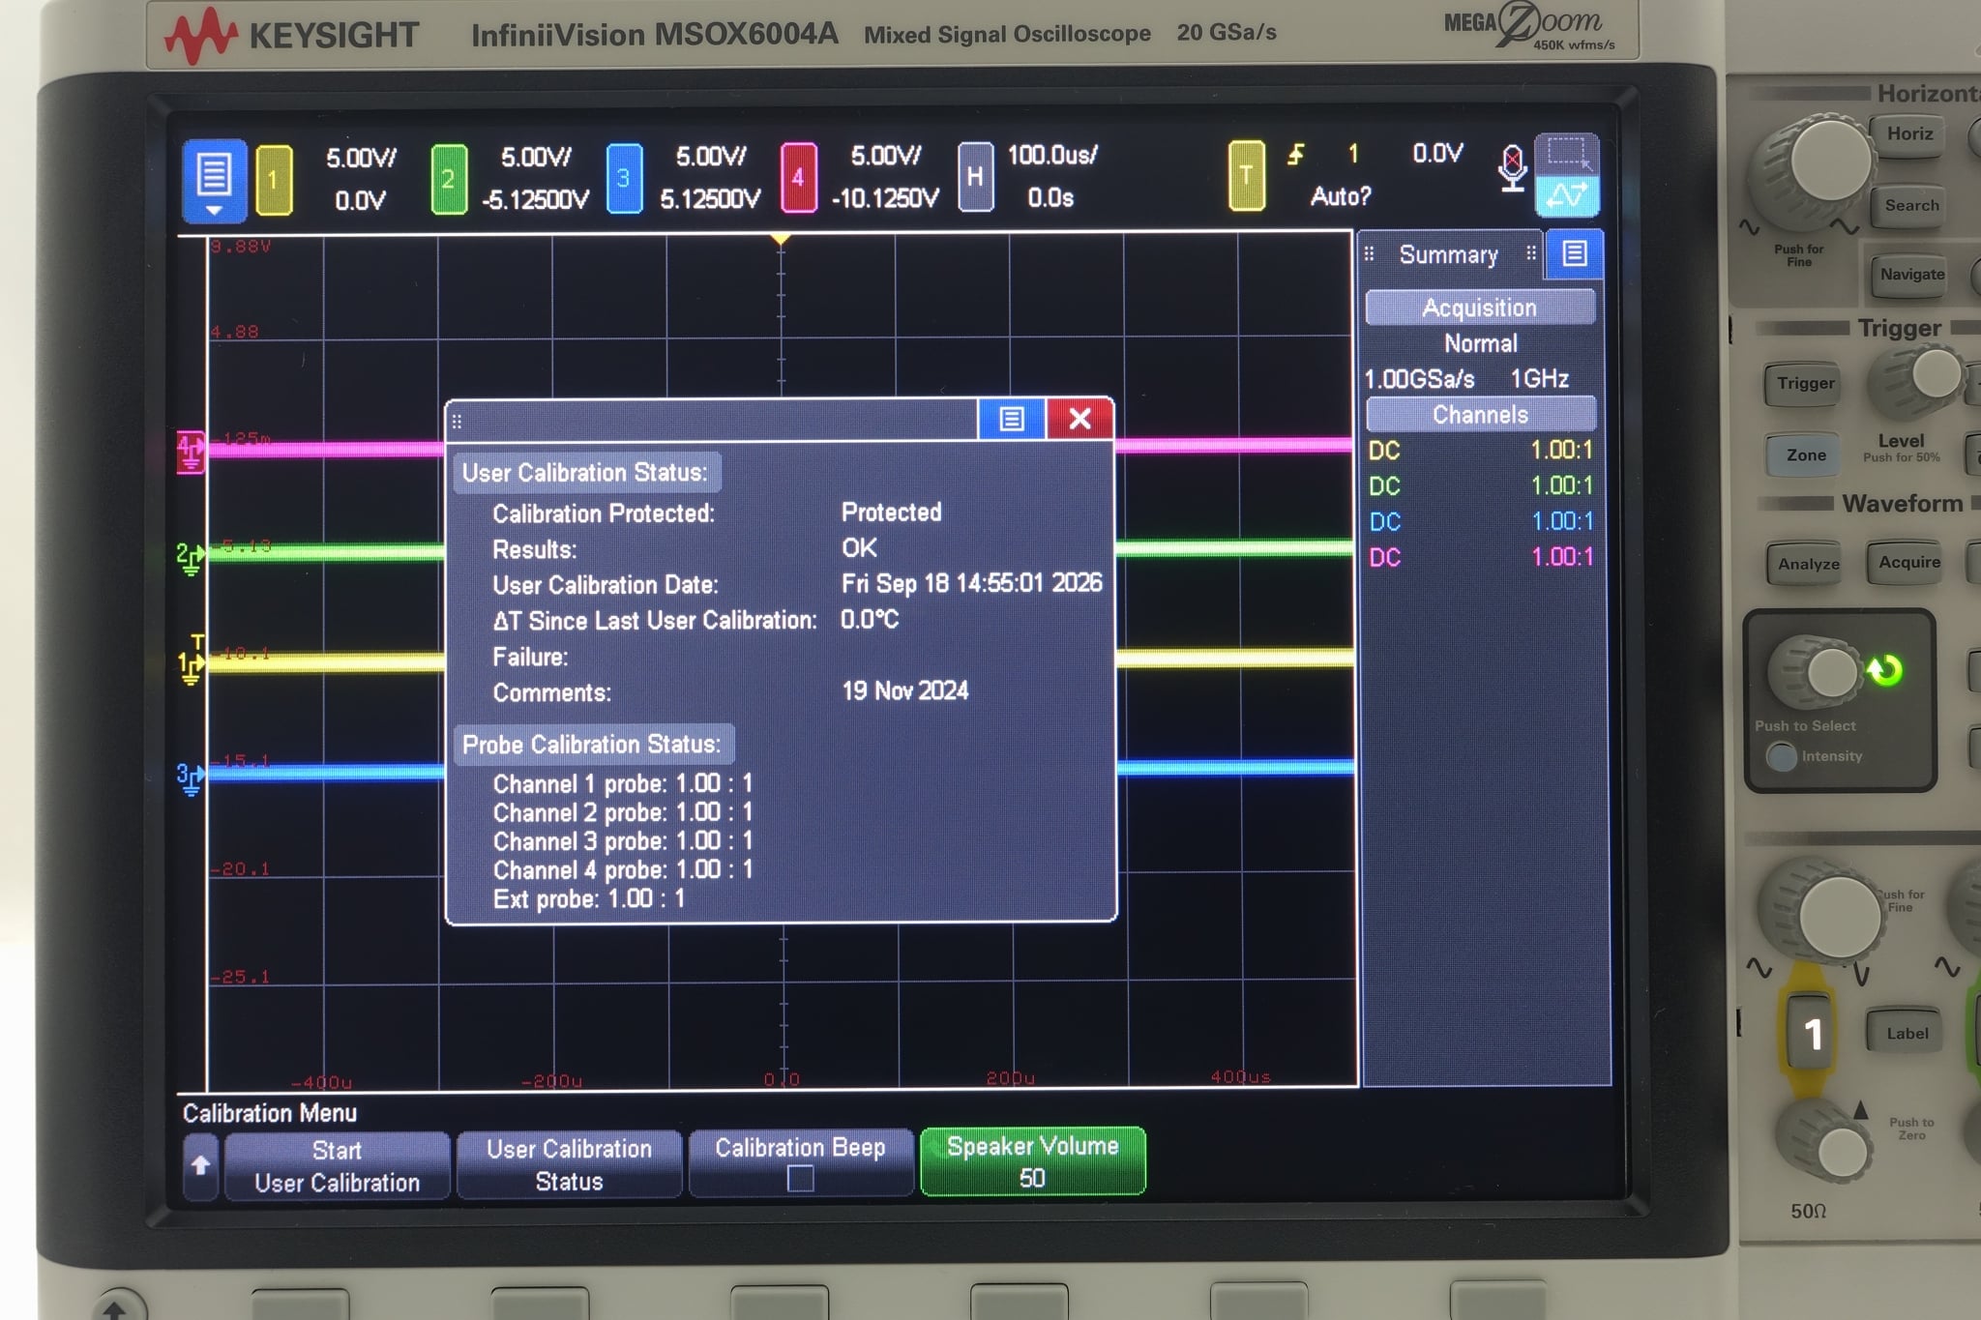
Task: Click channel 3 offset 5.12500V value
Action: click(710, 199)
